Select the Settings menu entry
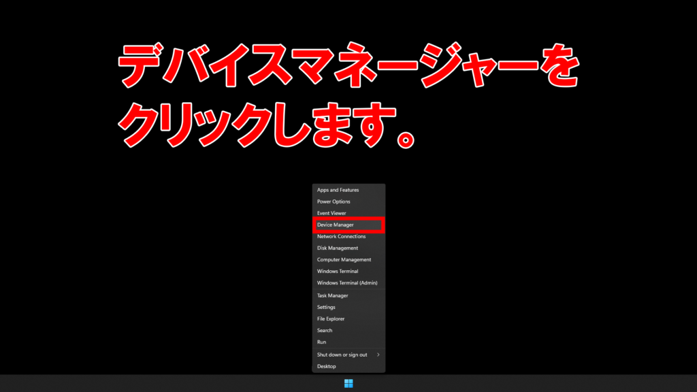697x392 pixels. pyautogui.click(x=326, y=307)
